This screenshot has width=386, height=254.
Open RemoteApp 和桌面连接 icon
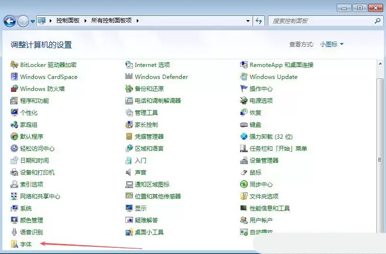[x=244, y=65]
